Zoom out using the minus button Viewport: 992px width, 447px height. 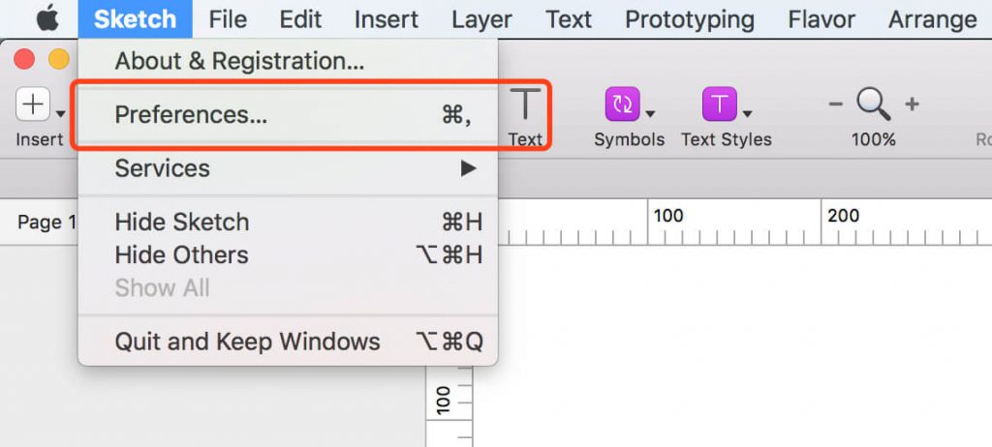point(836,104)
